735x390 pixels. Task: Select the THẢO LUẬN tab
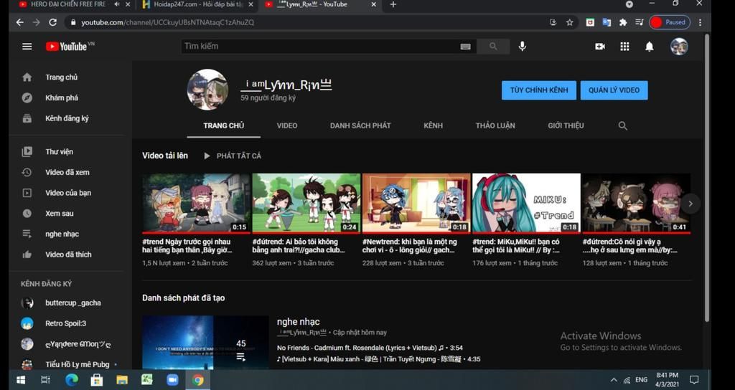point(495,125)
